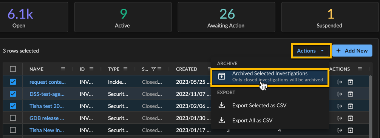Image resolution: width=380 pixels, height=138 pixels.
Task: Collapse the Actions dropdown button
Action: 311,51
